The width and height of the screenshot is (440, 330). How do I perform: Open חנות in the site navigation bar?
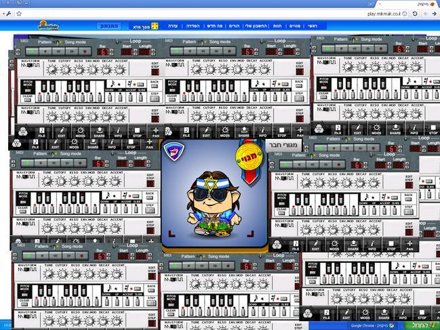pyautogui.click(x=277, y=26)
